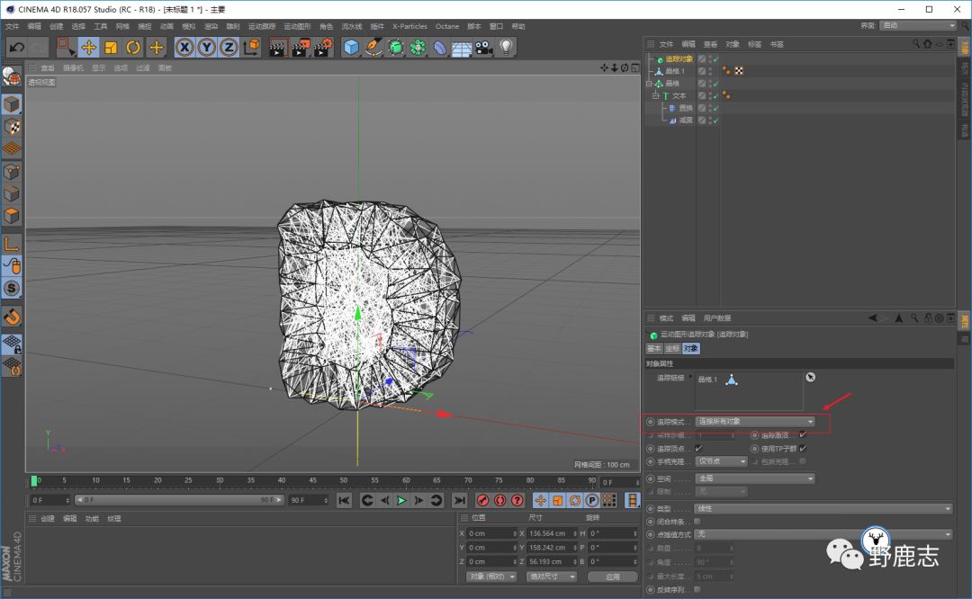Play the animation forward
The width and height of the screenshot is (972, 599).
tap(401, 500)
